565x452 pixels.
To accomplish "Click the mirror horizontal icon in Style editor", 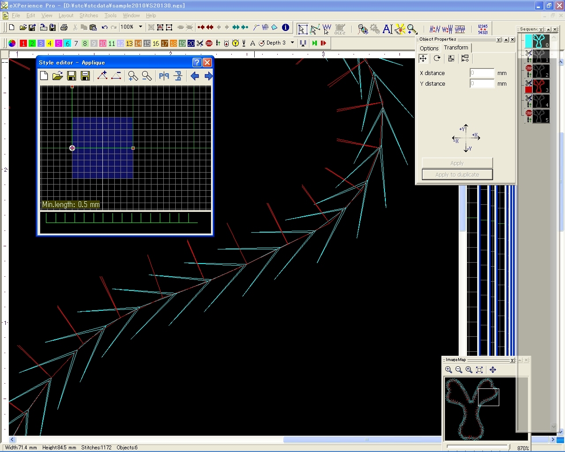I will 164,76.
